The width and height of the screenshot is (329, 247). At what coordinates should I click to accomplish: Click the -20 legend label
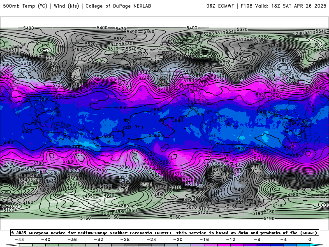[x=178, y=240]
